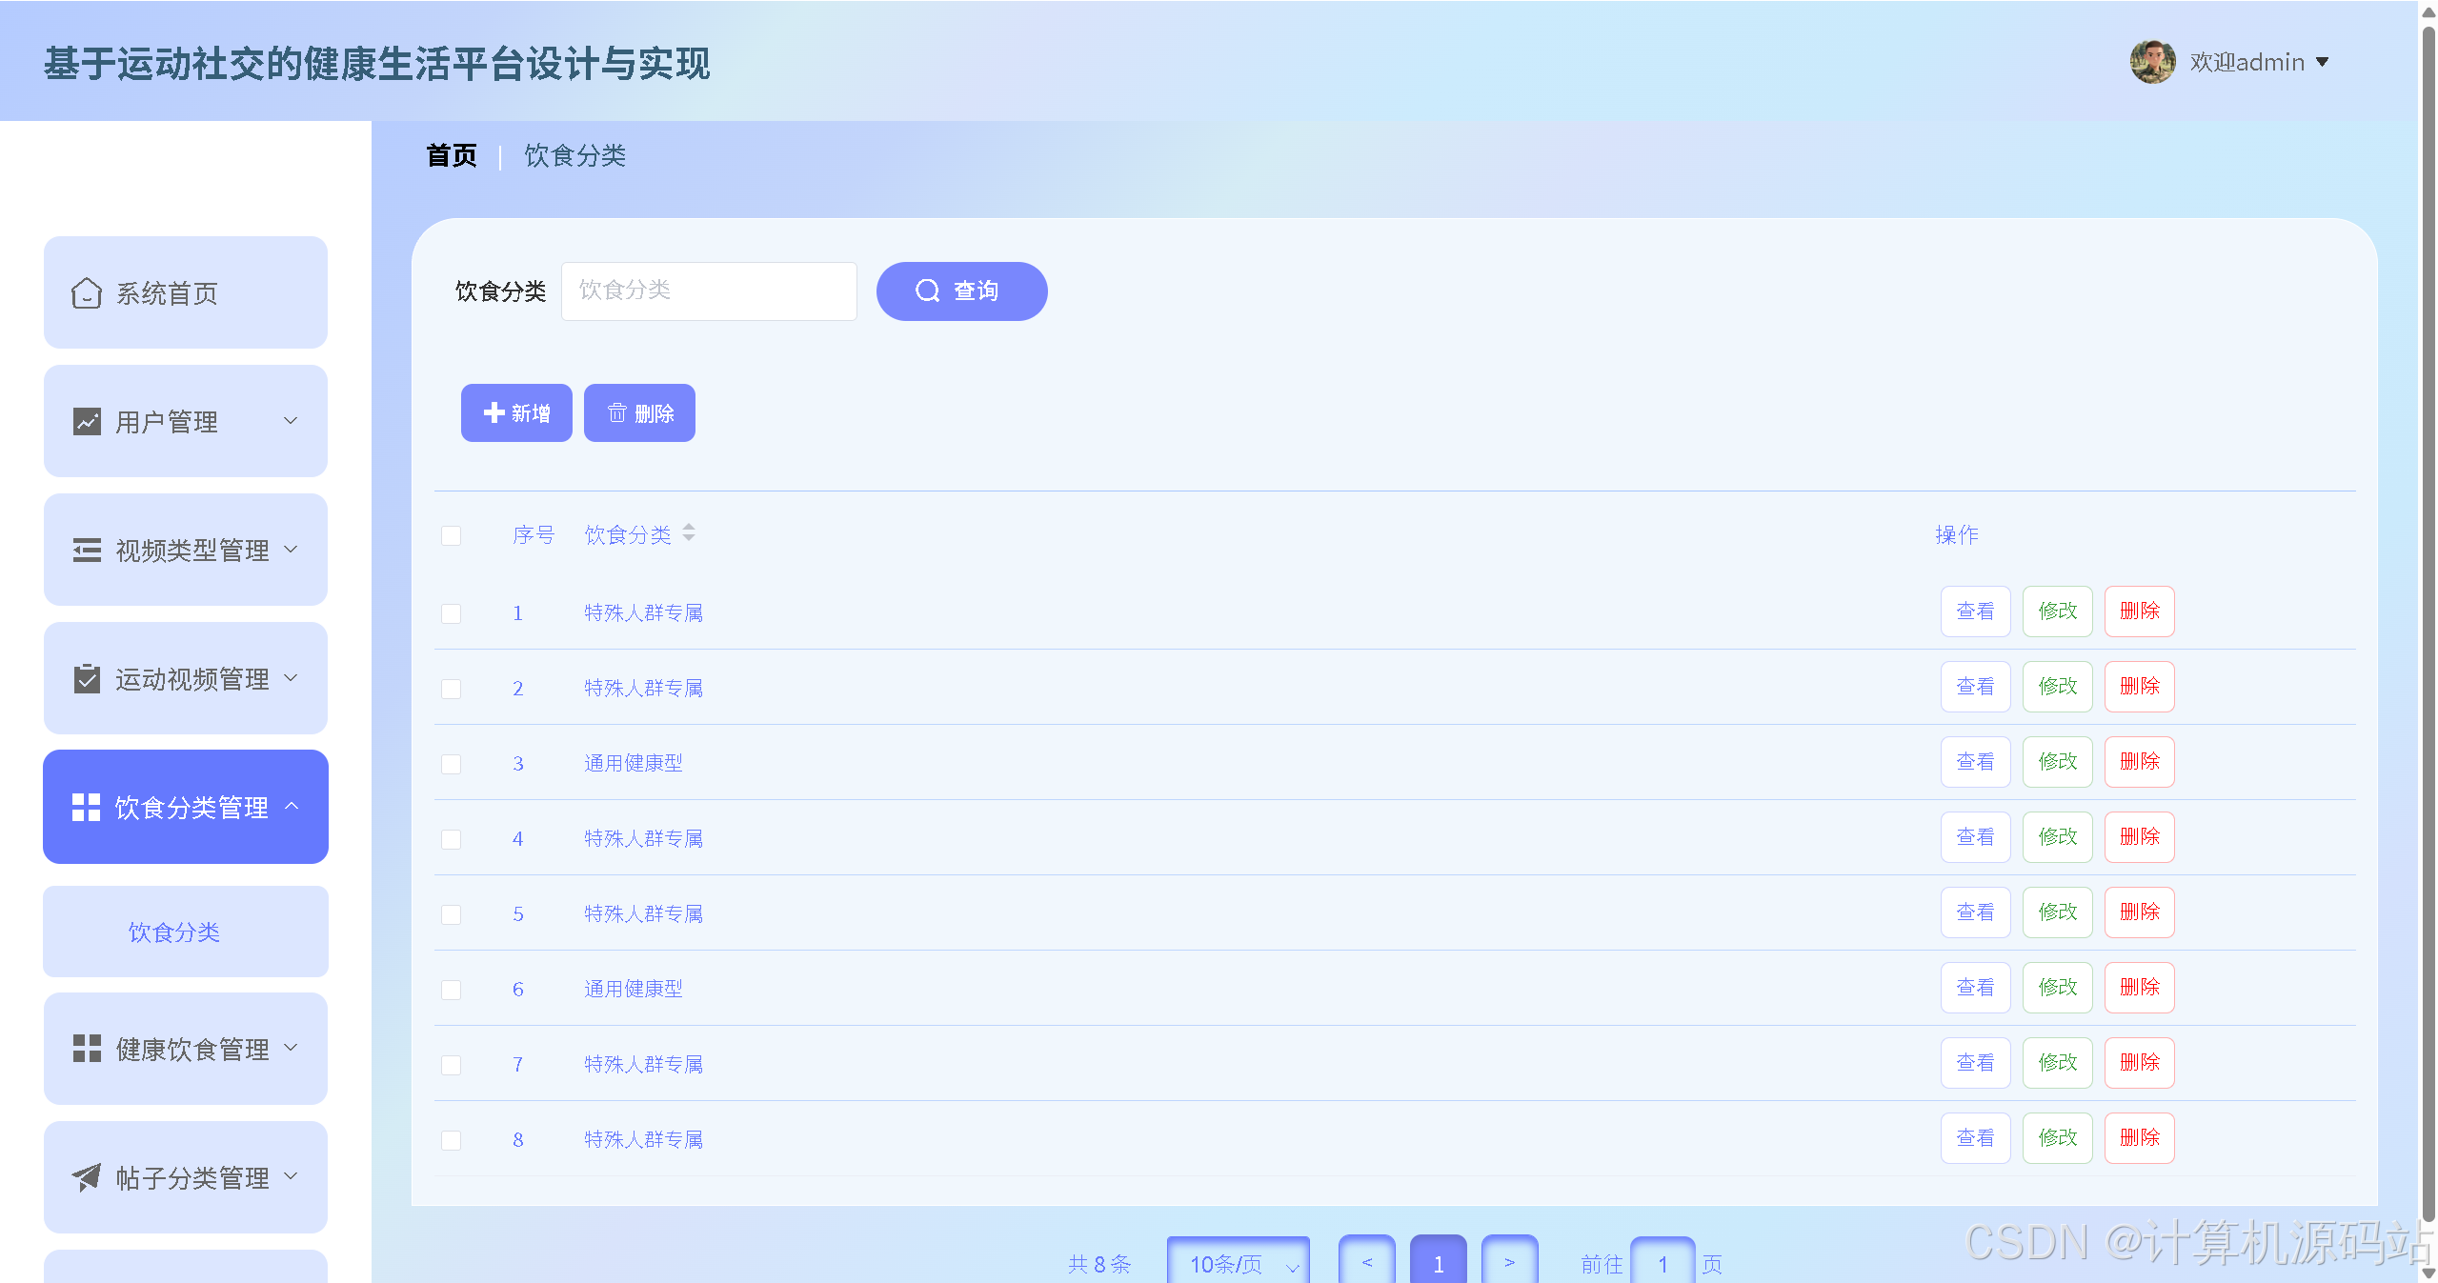Expand the 健康饮食管理 menu chevron
2438x1283 pixels.
292,1048
